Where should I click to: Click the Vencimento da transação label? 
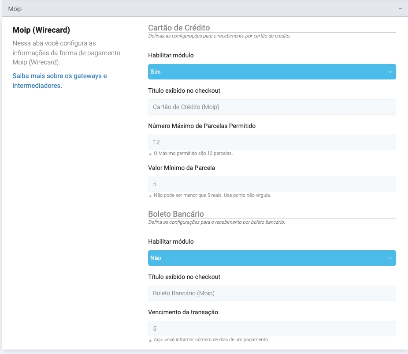[x=183, y=312]
